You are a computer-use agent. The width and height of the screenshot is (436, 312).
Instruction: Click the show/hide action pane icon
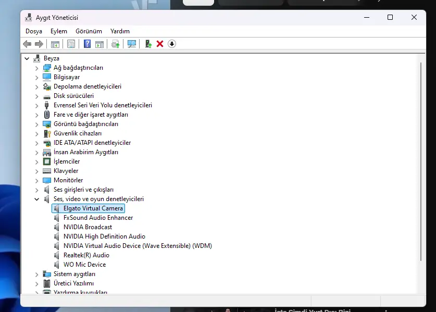99,44
